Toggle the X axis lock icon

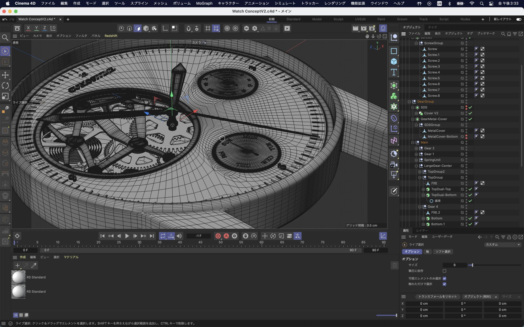pyautogui.click(x=28, y=28)
